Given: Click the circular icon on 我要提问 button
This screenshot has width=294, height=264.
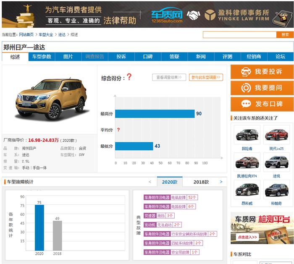Looking at the screenshot, I should click(246, 88).
